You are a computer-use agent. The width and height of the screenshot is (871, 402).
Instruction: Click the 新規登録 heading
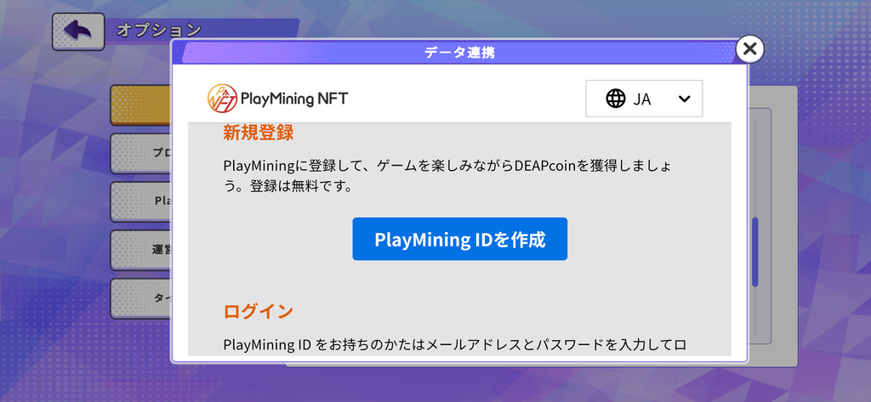click(x=259, y=133)
